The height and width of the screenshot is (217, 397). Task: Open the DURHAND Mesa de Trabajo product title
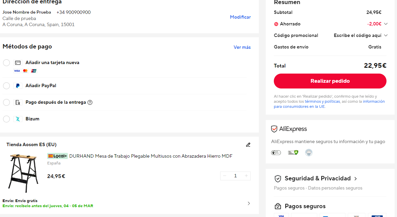point(151,156)
